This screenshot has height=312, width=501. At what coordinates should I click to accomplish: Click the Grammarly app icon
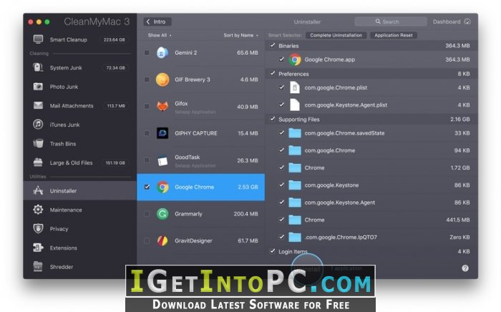pyautogui.click(x=162, y=214)
